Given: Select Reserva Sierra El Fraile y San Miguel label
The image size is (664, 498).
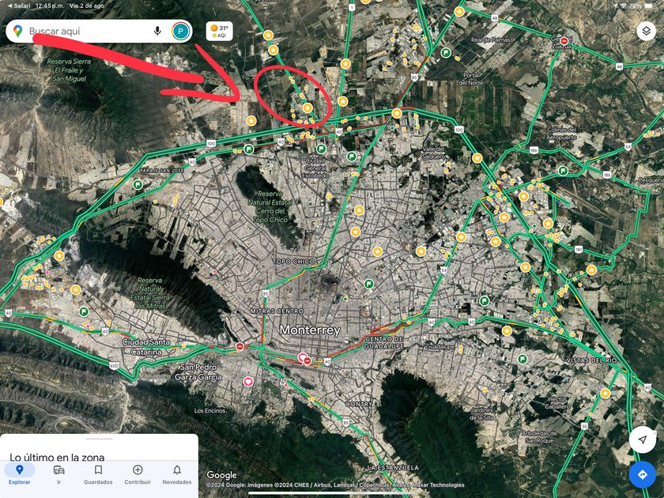Looking at the screenshot, I should pyautogui.click(x=70, y=70).
